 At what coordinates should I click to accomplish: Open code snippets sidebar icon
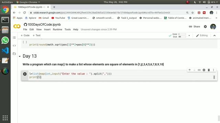14,45
